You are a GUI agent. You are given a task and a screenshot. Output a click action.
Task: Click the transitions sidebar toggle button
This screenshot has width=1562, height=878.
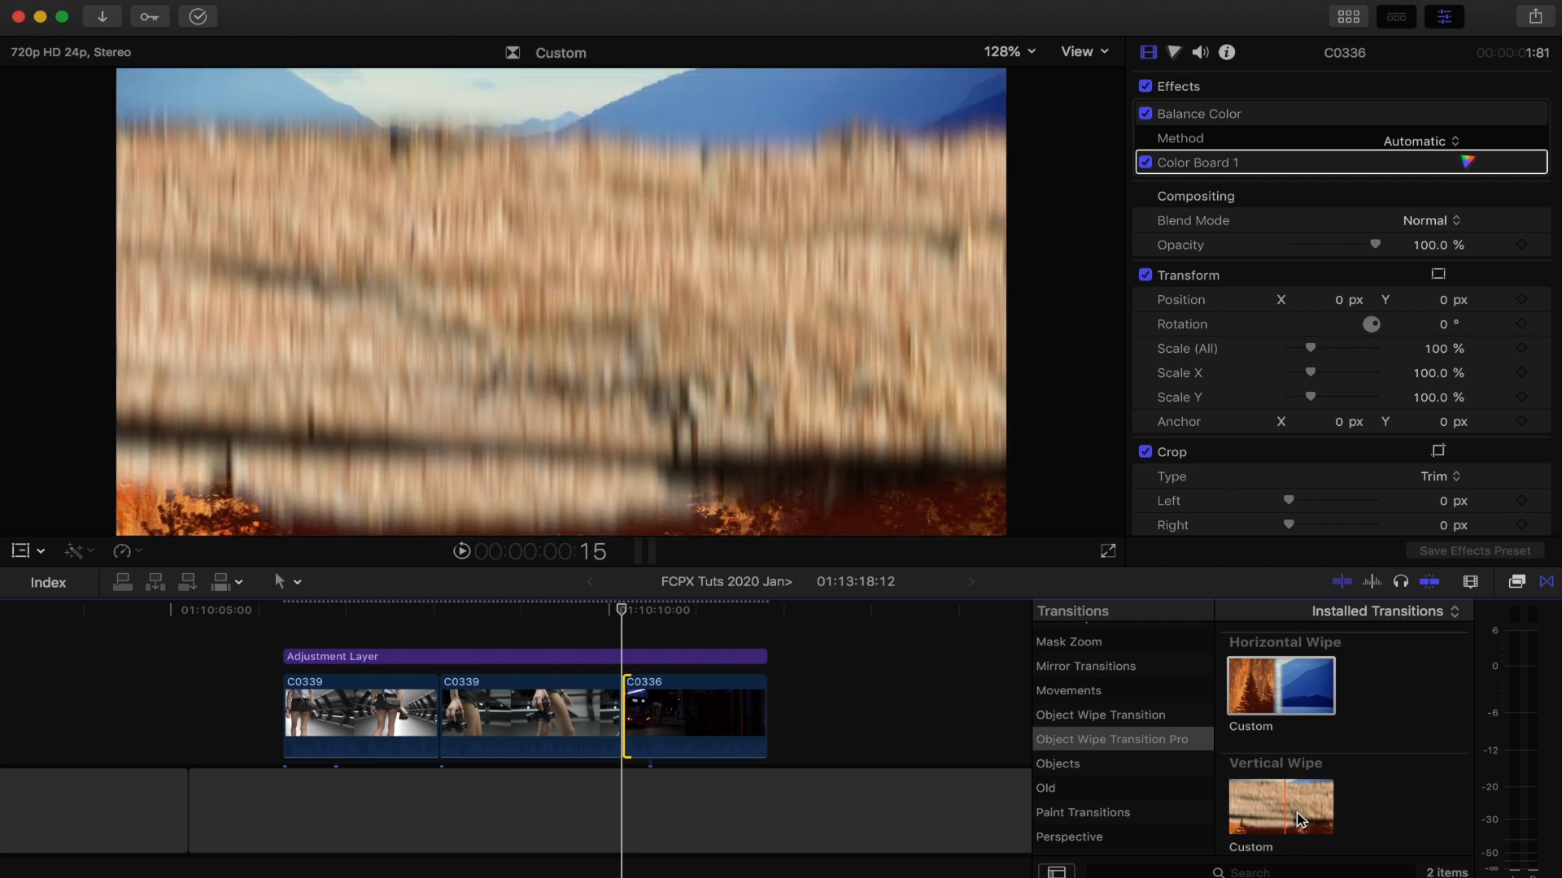[x=1056, y=871]
